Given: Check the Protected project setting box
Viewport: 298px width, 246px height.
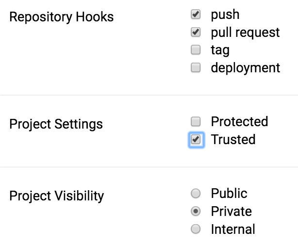Looking at the screenshot, I should (x=196, y=122).
